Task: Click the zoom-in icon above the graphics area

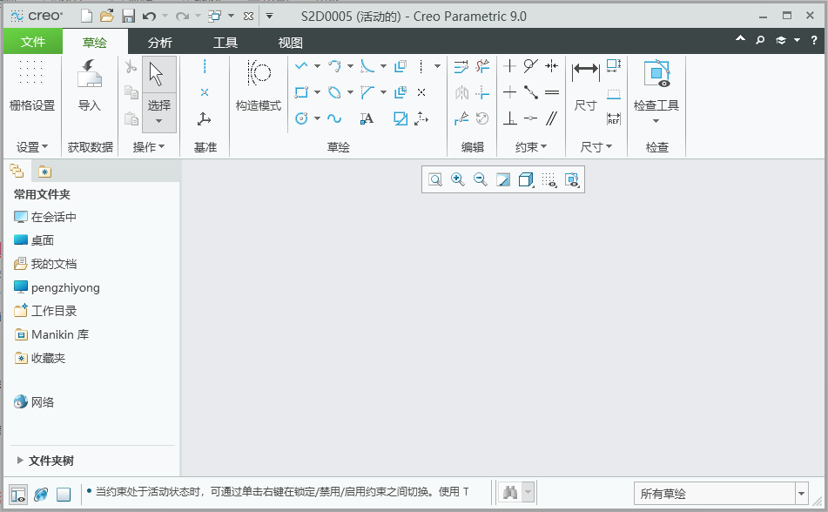Action: coord(457,179)
